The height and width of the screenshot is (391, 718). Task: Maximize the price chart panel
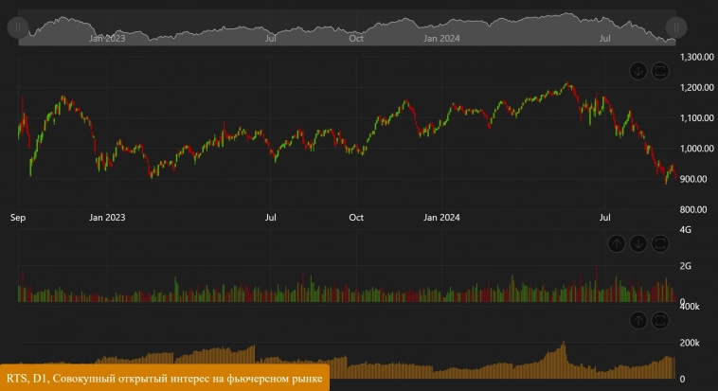pos(660,70)
